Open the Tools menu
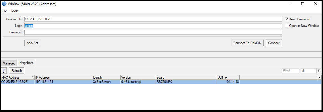Image resolution: width=323 pixels, height=112 pixels. 15,11
